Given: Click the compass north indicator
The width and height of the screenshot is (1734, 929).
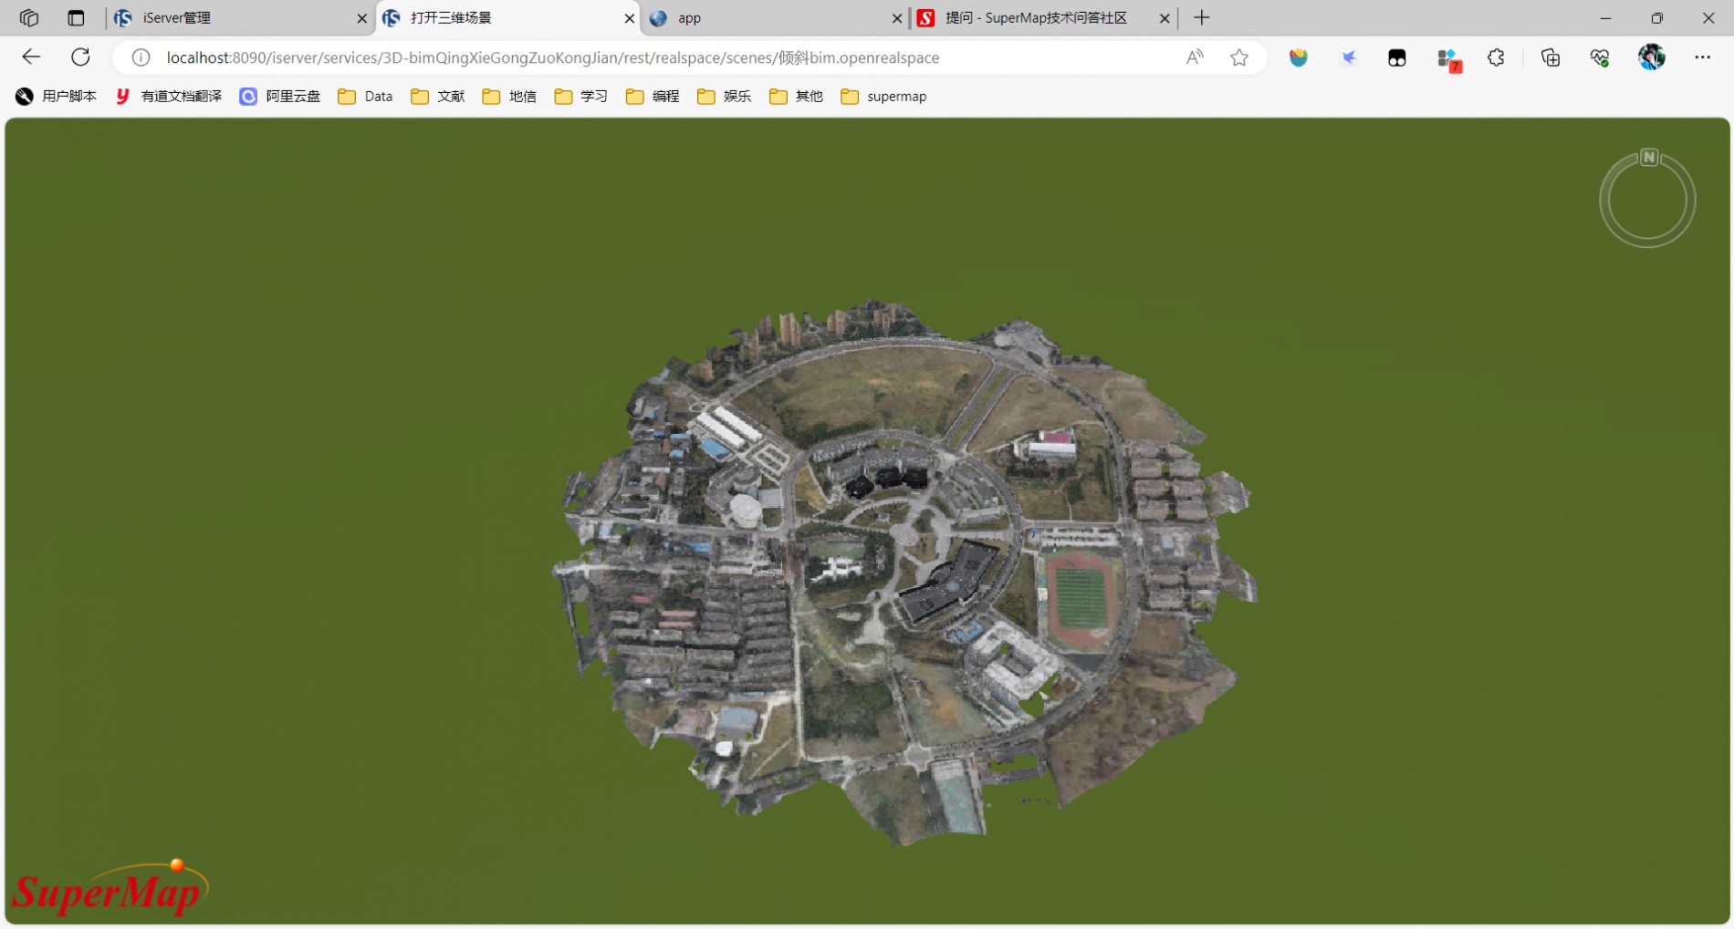Looking at the screenshot, I should tap(1648, 158).
